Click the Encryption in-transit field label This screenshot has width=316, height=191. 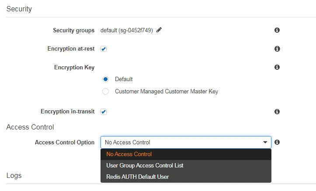67,112
